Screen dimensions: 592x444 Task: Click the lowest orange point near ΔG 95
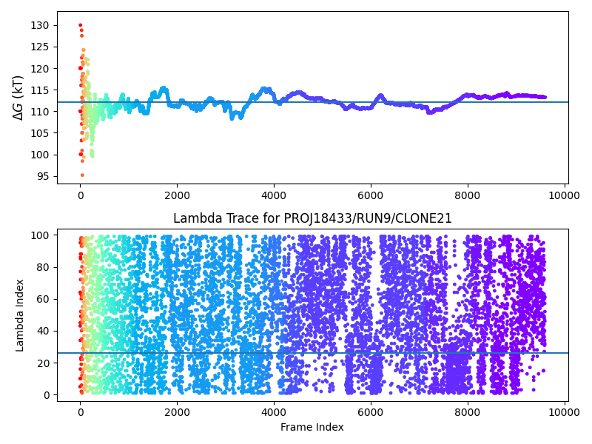(82, 175)
